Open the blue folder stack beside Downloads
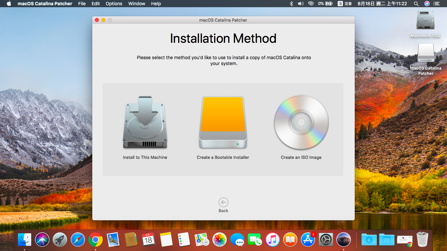The height and width of the screenshot is (251, 447). (x=387, y=240)
